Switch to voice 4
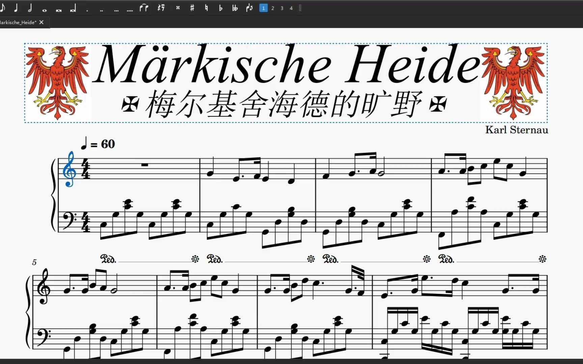The image size is (583, 364). [291, 8]
